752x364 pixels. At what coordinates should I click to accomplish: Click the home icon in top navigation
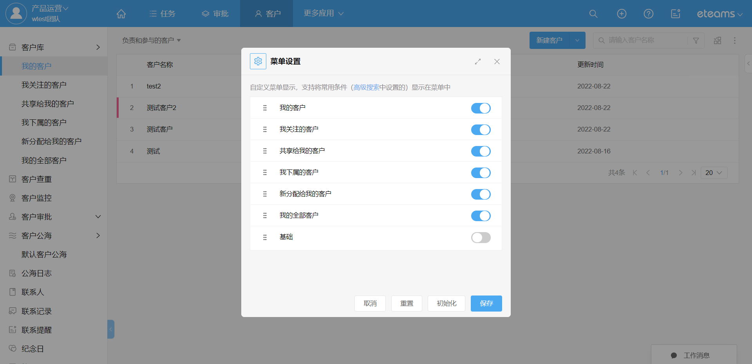point(121,14)
